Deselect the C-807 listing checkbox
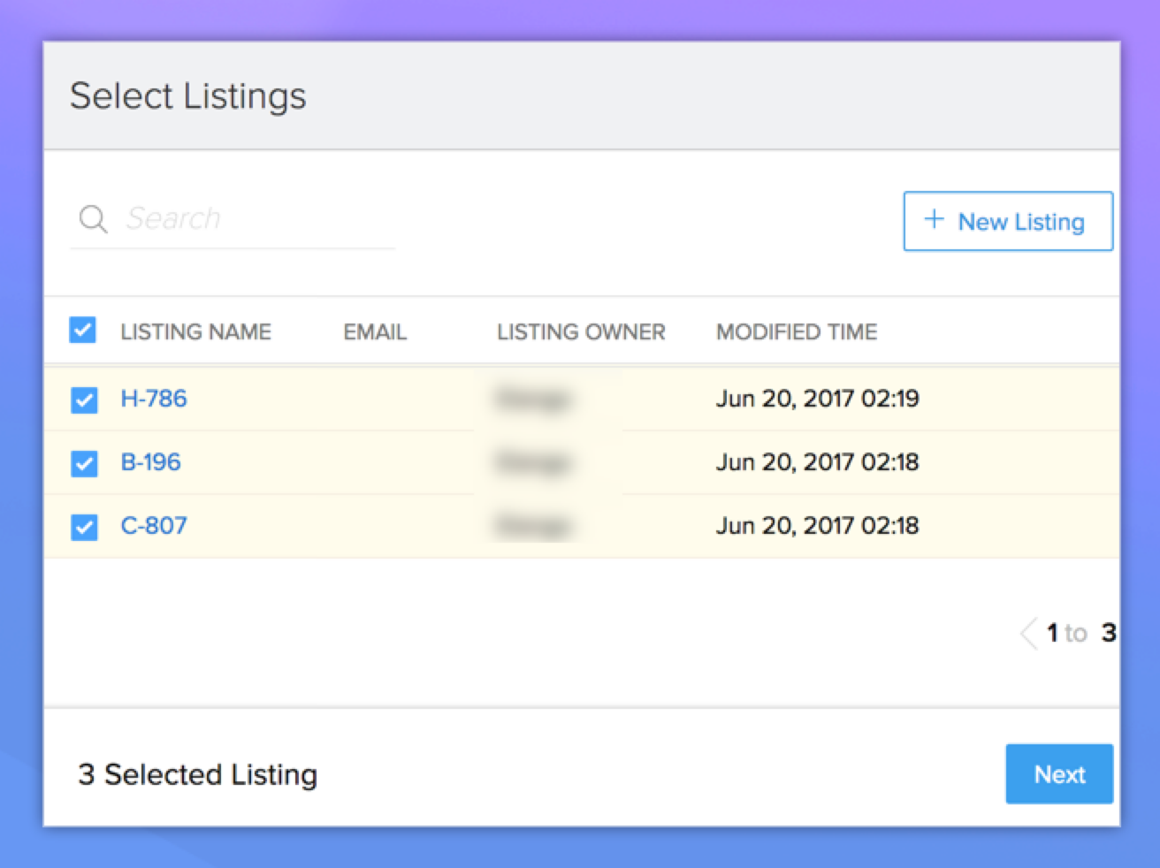The width and height of the screenshot is (1160, 868). pos(84,527)
